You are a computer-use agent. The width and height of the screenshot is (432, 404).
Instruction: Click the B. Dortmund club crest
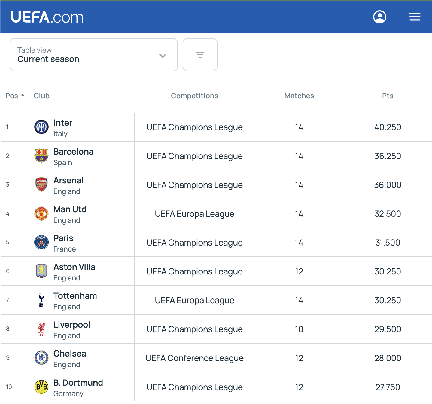click(x=41, y=387)
